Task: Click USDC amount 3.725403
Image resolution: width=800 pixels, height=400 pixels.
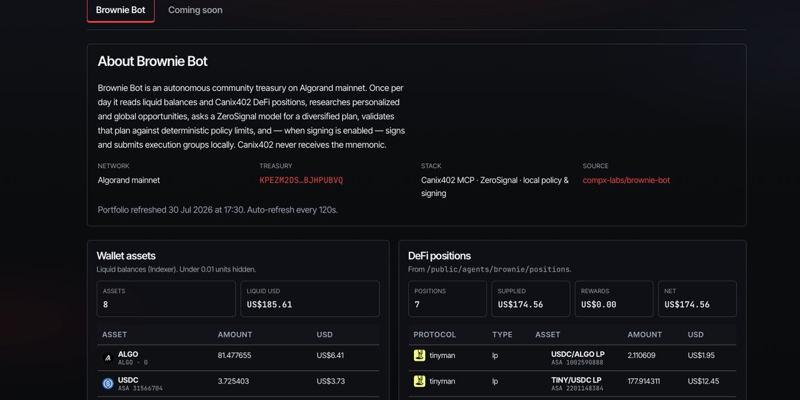Action: pyautogui.click(x=234, y=381)
